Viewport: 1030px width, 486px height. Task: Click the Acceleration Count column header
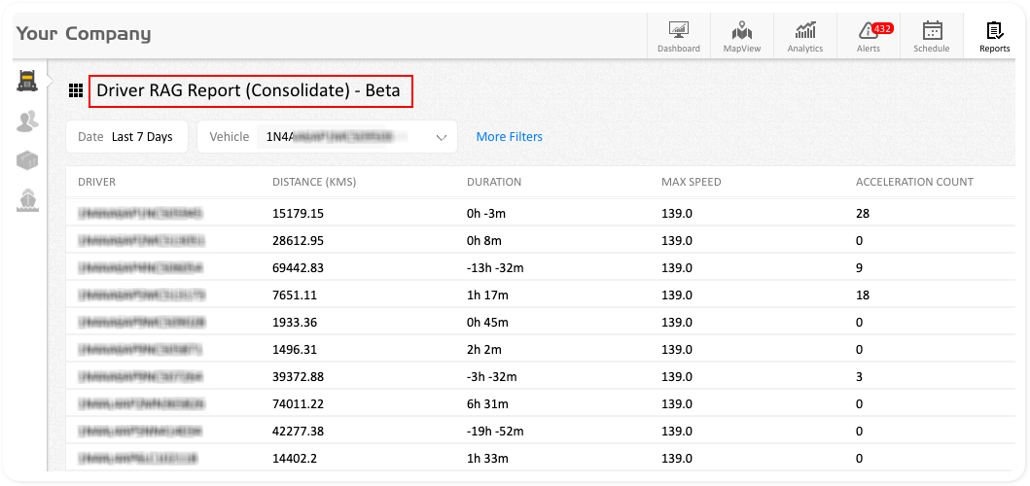(914, 182)
